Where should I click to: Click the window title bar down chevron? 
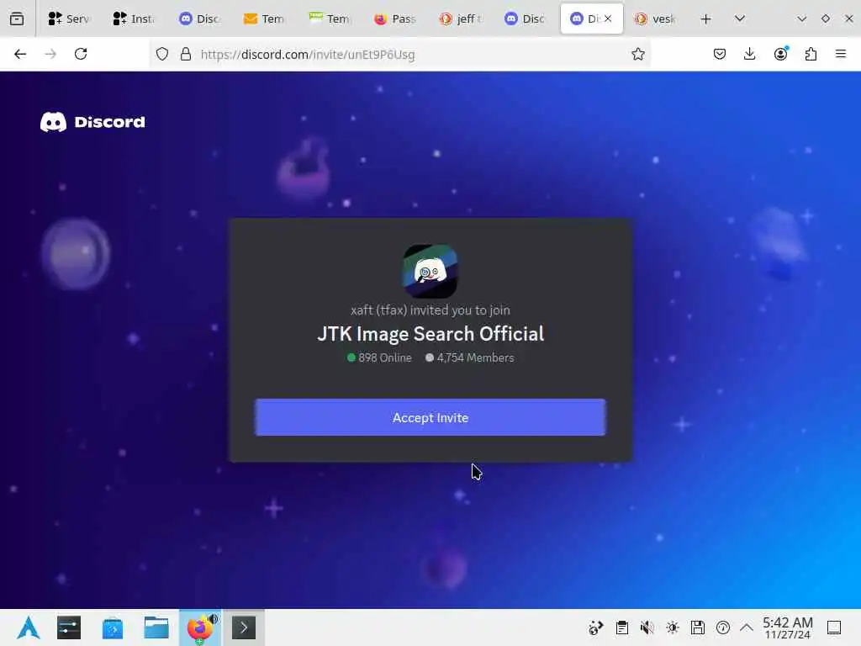point(801,19)
